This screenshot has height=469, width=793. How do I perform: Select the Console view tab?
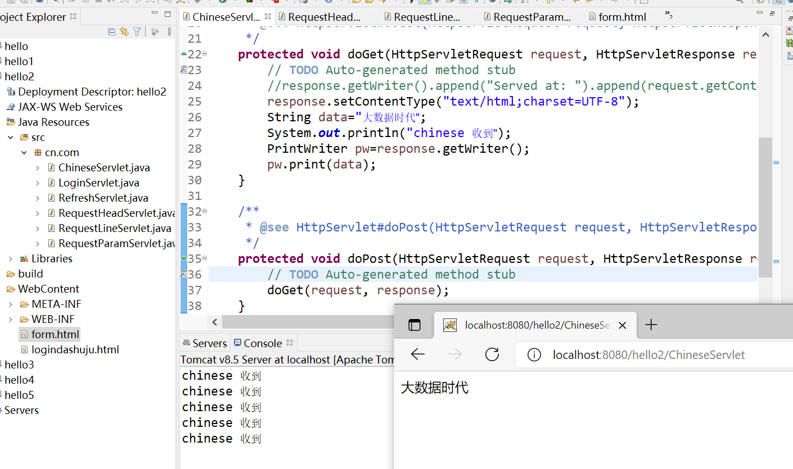pos(258,343)
